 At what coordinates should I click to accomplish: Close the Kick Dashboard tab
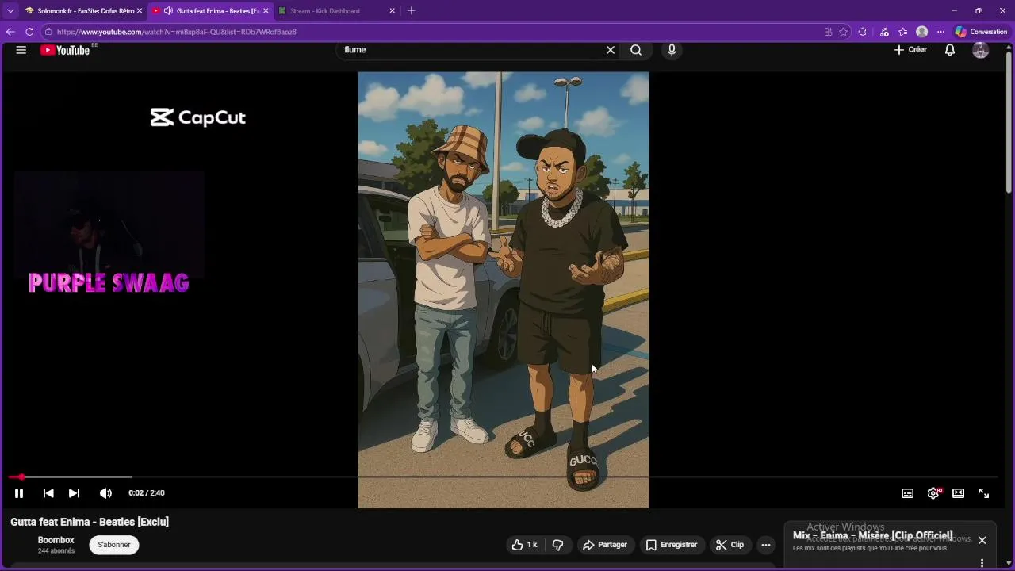pos(392,11)
